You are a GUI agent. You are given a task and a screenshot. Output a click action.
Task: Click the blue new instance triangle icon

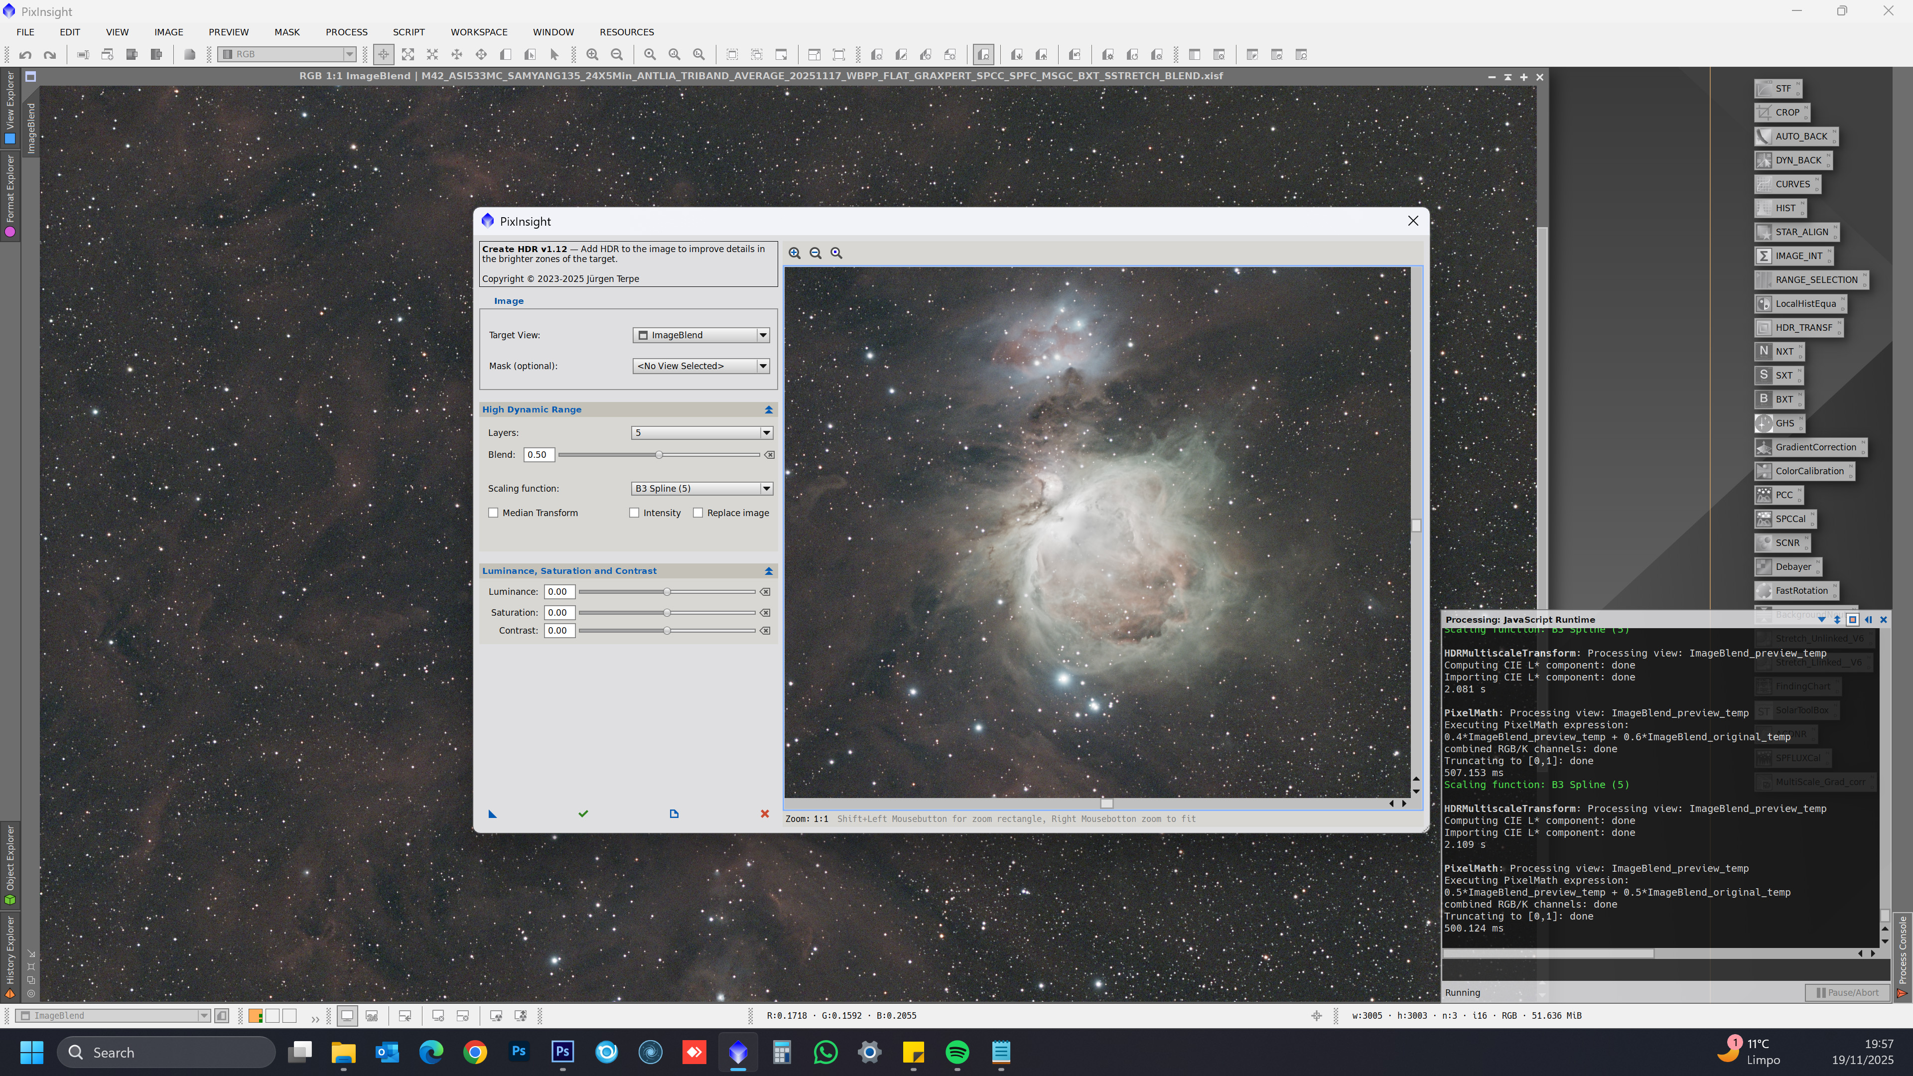(492, 814)
